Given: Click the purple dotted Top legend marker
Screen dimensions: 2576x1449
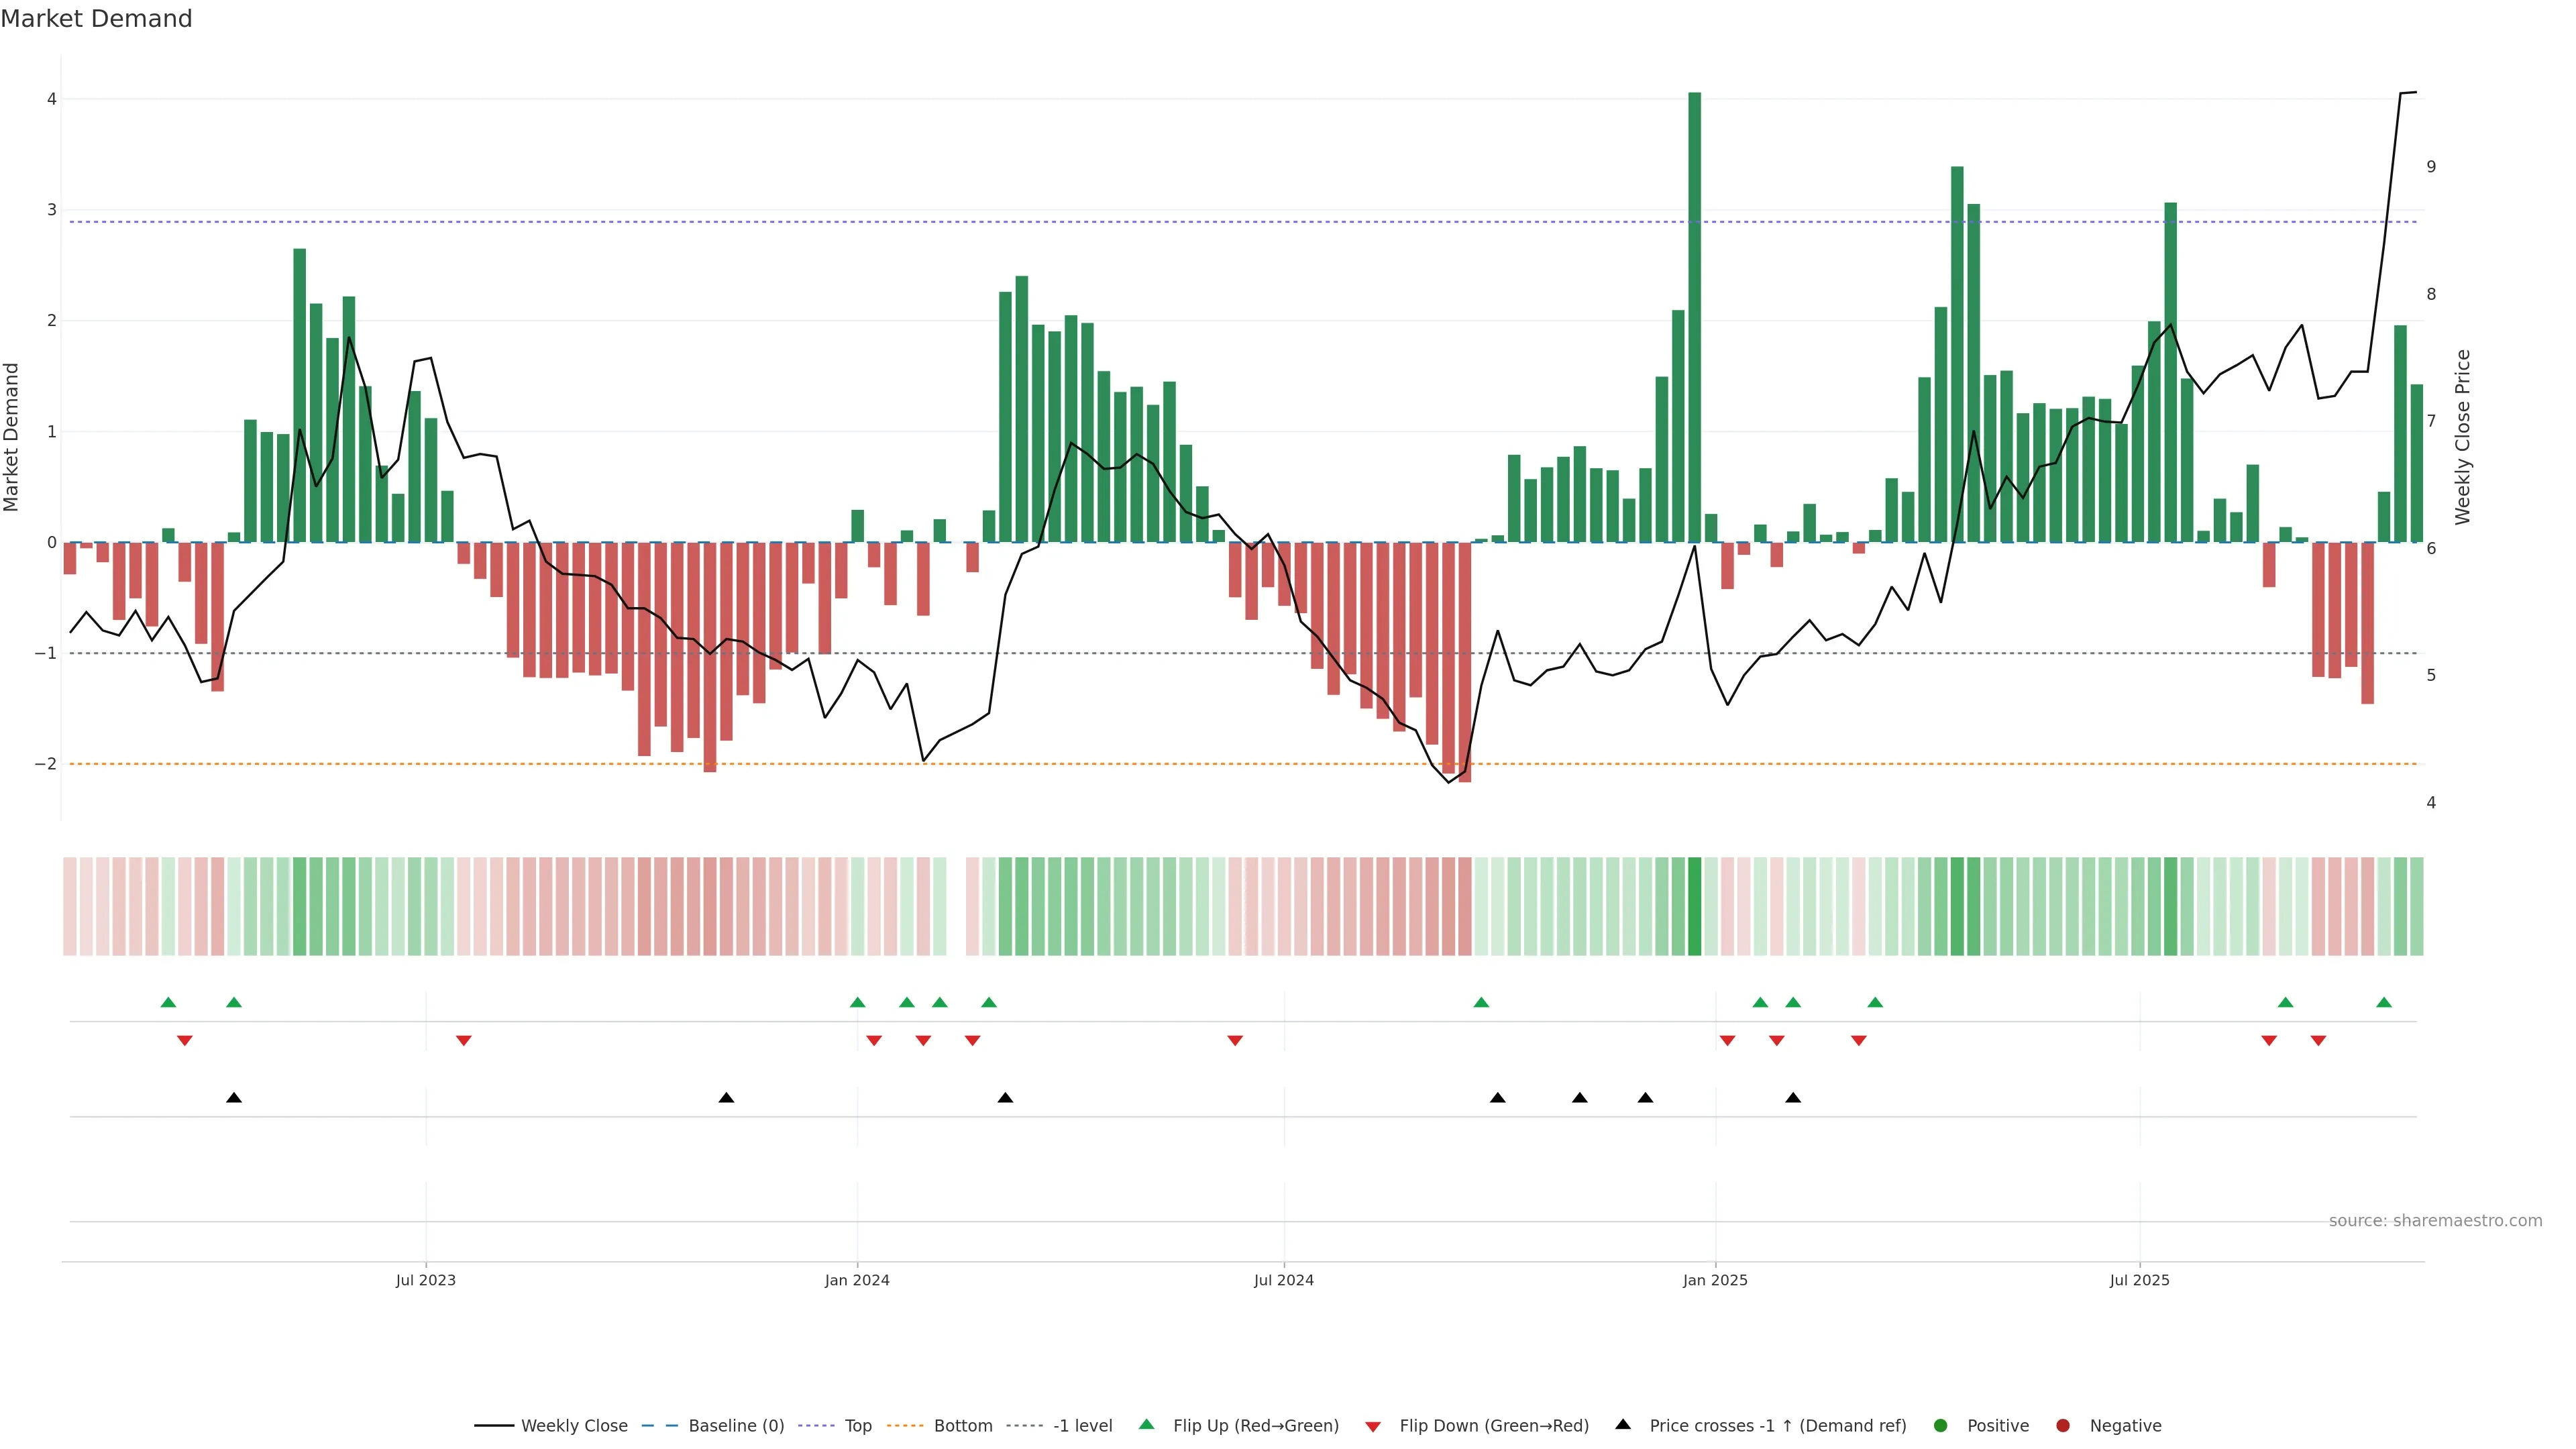Looking at the screenshot, I should [816, 1425].
